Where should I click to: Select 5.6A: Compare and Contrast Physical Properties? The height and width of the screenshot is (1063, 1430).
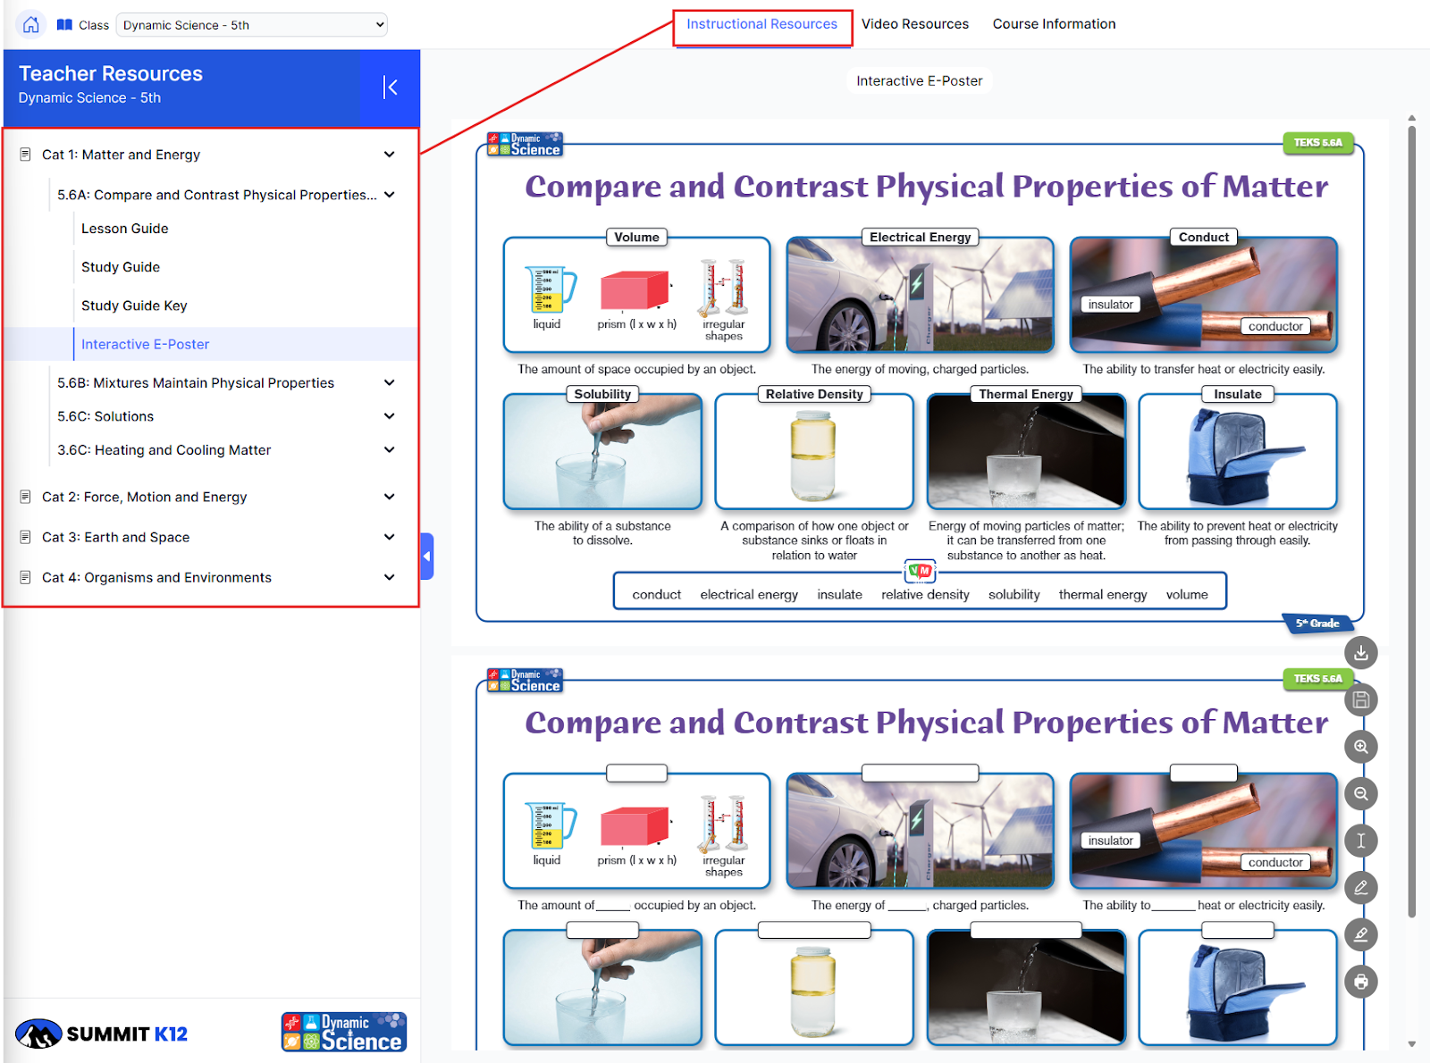coord(217,195)
